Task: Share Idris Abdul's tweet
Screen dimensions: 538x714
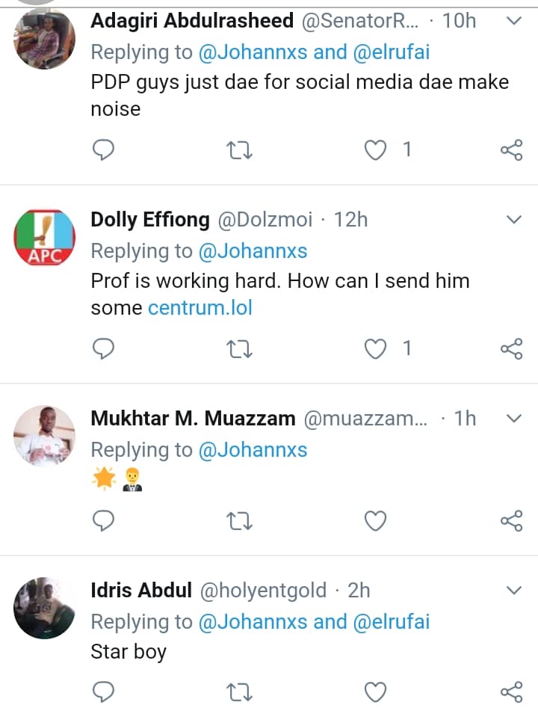Action: tap(511, 692)
